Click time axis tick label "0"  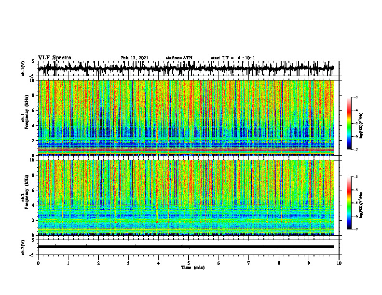[38, 263]
